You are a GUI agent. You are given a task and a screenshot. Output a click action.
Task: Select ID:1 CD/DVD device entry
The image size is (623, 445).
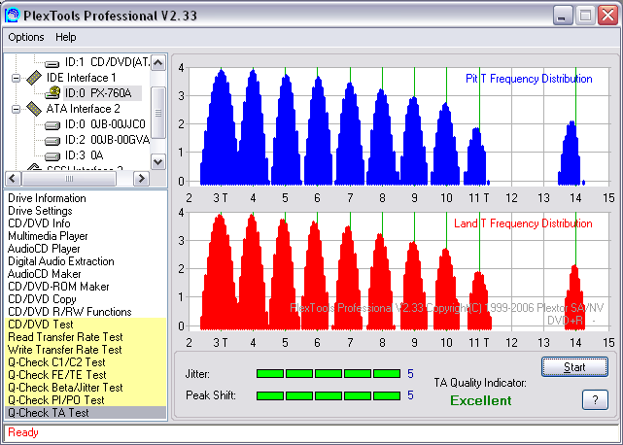(x=107, y=62)
